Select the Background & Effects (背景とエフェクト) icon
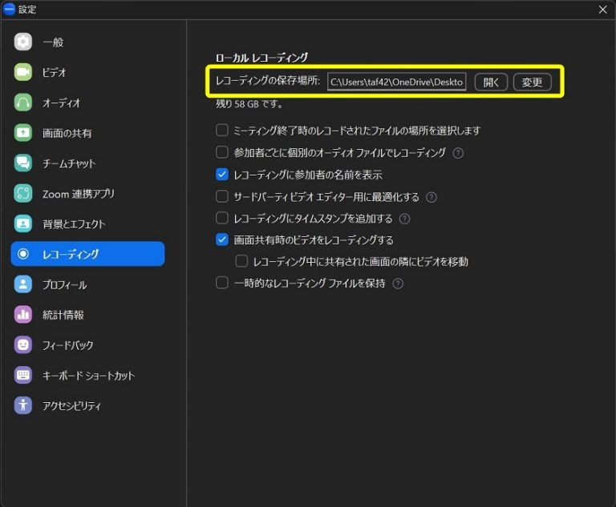The image size is (616, 507). pyautogui.click(x=23, y=224)
